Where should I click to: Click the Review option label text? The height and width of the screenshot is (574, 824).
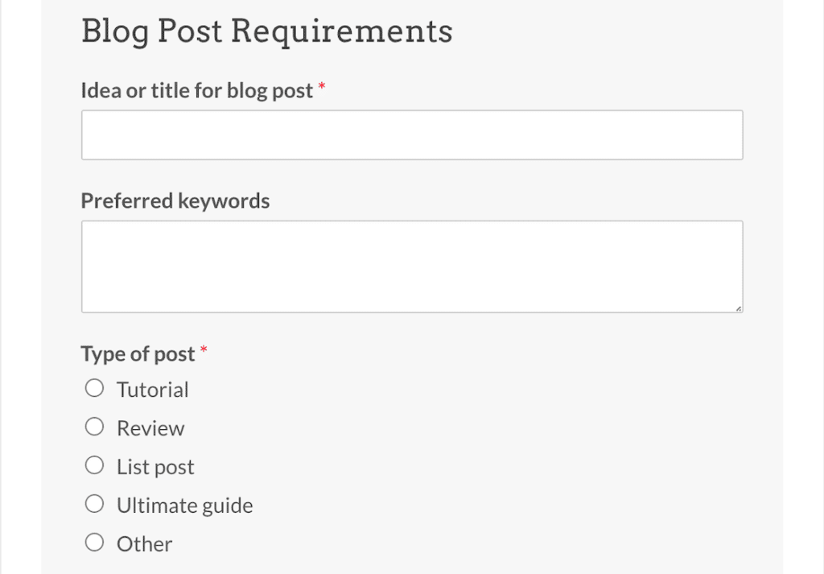point(150,427)
